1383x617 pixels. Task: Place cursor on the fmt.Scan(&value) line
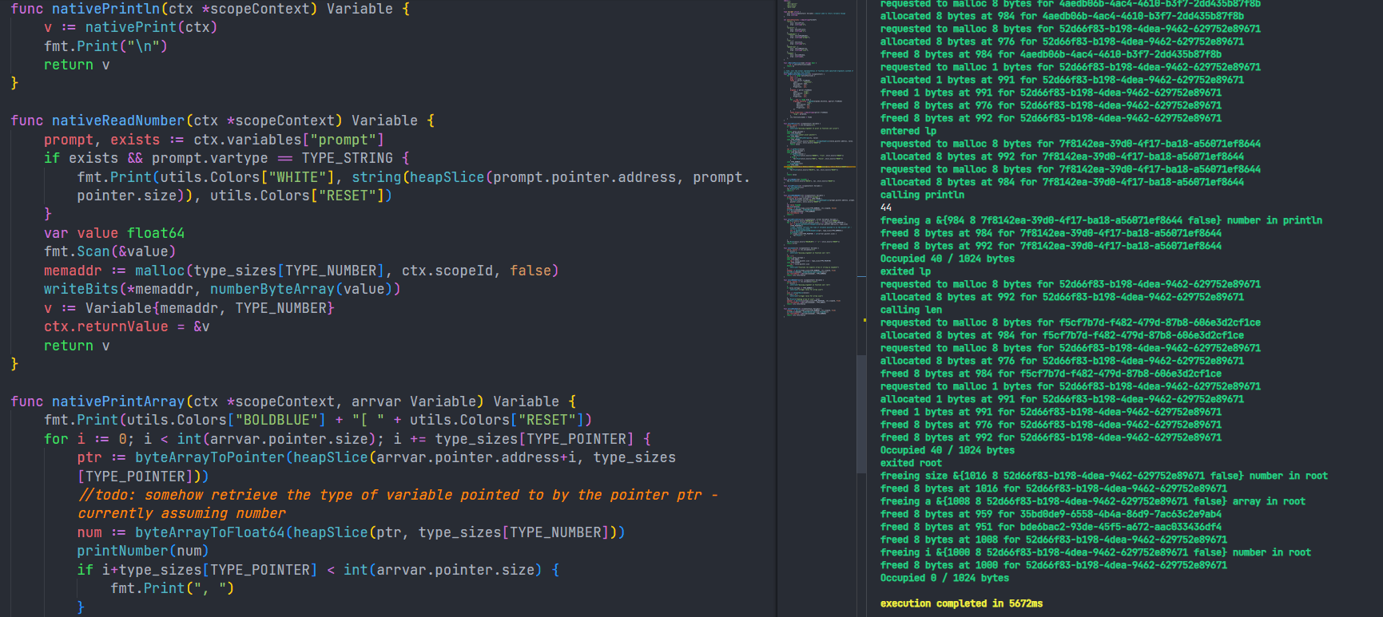[x=109, y=251]
